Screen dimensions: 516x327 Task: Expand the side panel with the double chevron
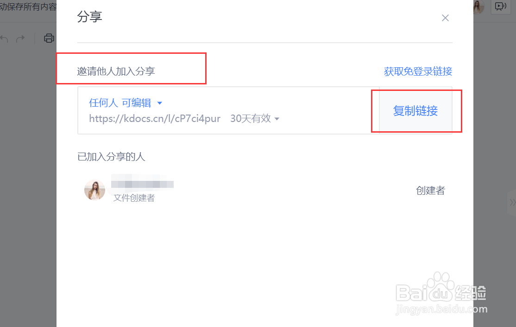point(512,202)
